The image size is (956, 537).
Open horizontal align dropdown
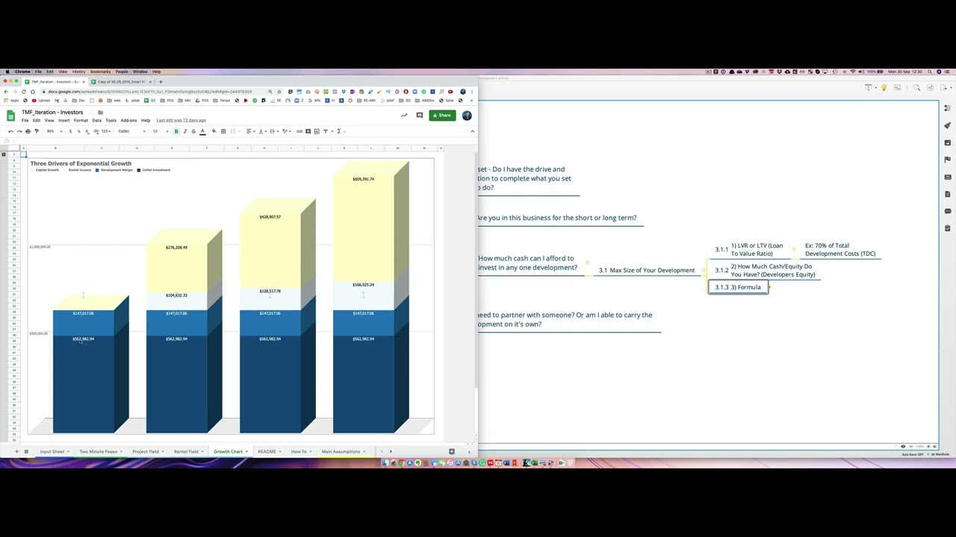point(250,131)
